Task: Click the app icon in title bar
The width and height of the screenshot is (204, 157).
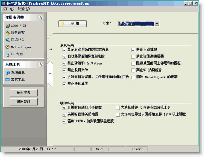Action: [x=4, y=3]
